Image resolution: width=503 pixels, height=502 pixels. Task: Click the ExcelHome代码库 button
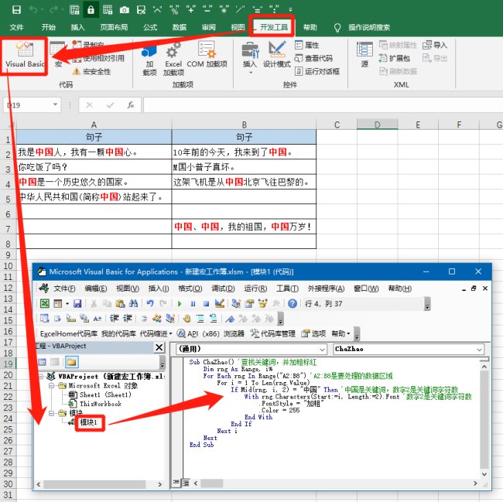[69, 333]
